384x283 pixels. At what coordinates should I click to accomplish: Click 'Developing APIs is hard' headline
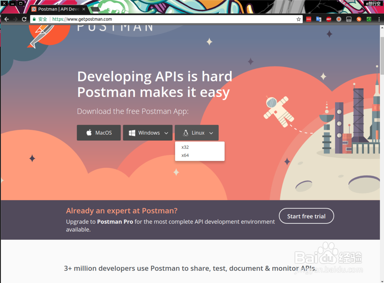point(155,76)
